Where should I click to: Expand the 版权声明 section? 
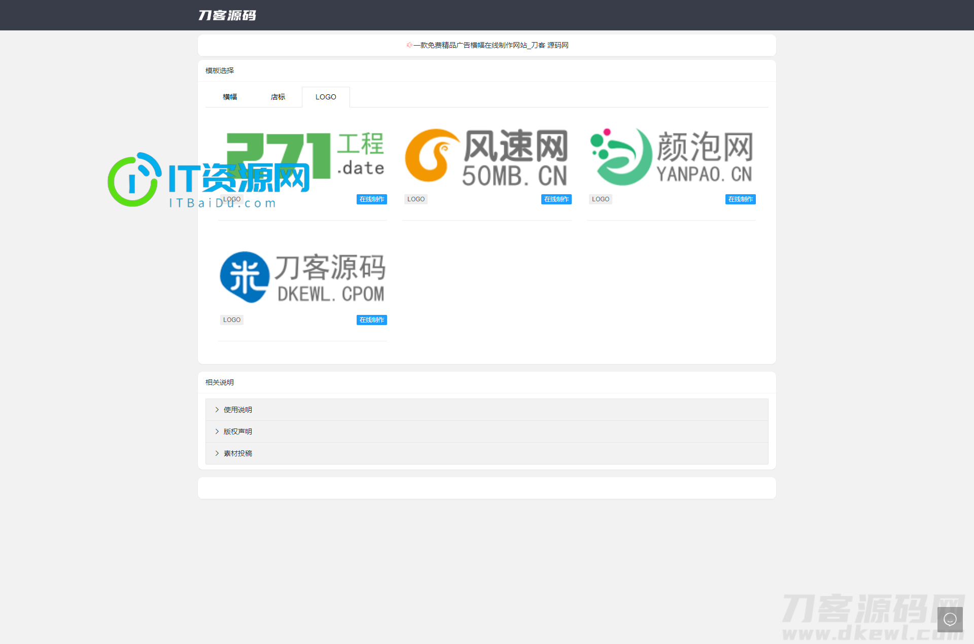pyautogui.click(x=487, y=432)
